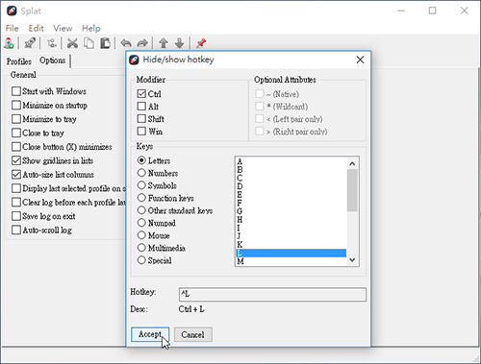
Task: Select letter D in keys list
Action: pos(291,186)
